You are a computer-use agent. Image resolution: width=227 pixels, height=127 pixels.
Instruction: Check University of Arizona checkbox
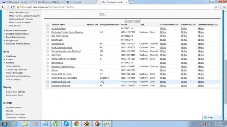point(48,85)
